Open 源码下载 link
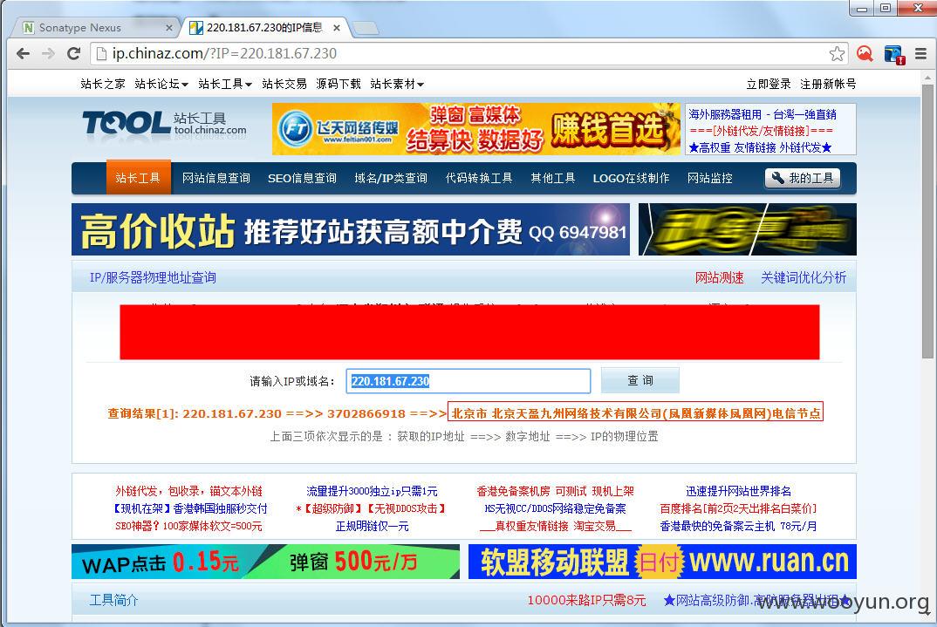Viewport: 937px width, 627px height. pos(339,84)
